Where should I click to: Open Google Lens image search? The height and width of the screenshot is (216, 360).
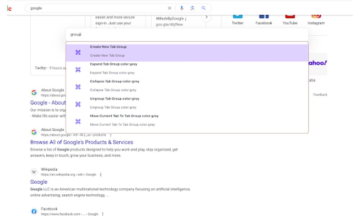[x=192, y=8]
